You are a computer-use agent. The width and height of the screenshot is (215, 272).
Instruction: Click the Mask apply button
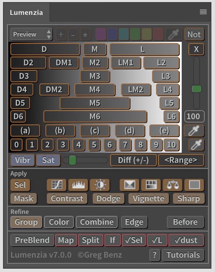point(24,198)
